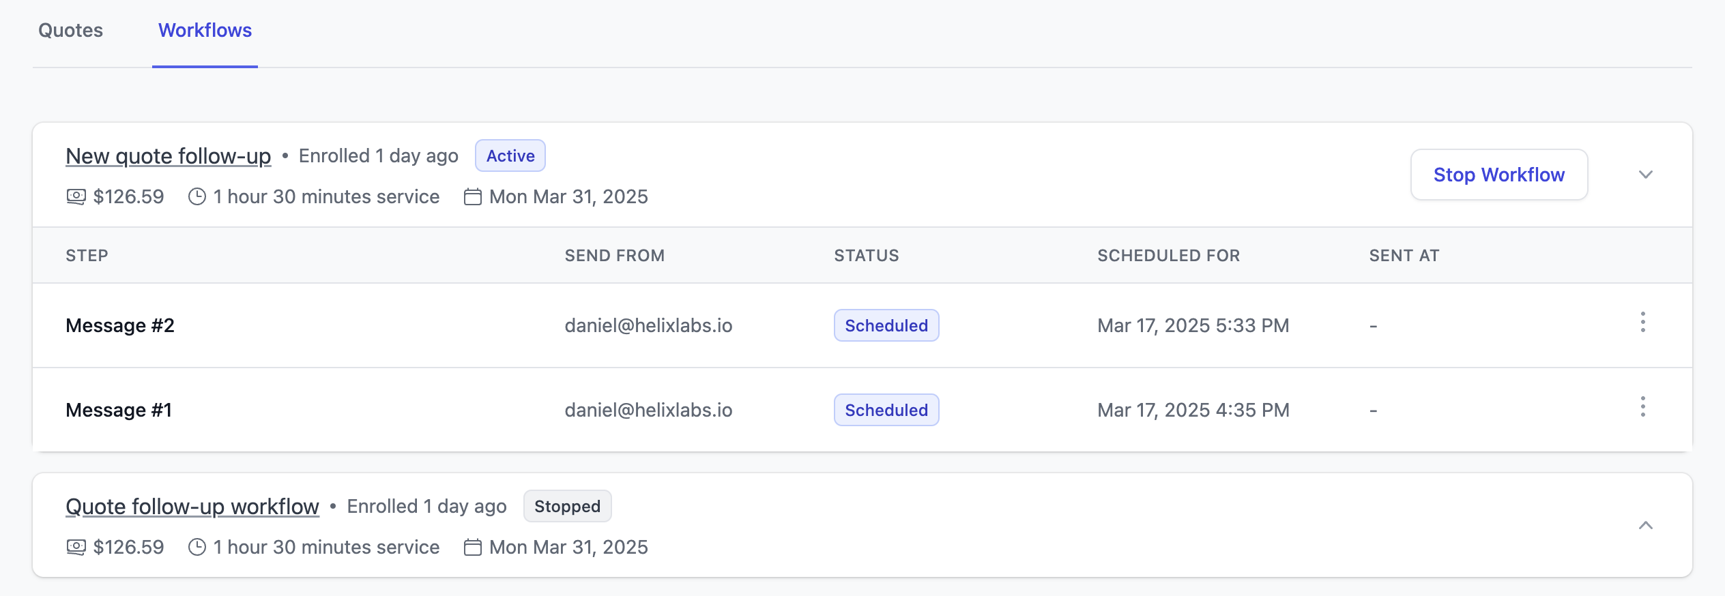
Task: Click the Message #1 step name
Action: coord(119,410)
